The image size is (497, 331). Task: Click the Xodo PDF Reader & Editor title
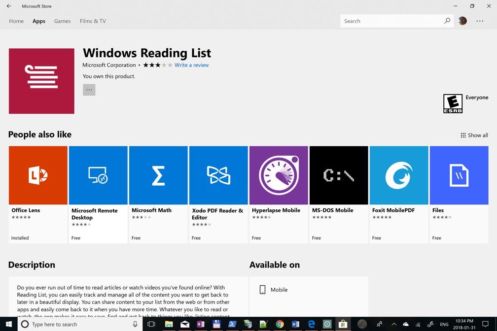[x=217, y=214]
